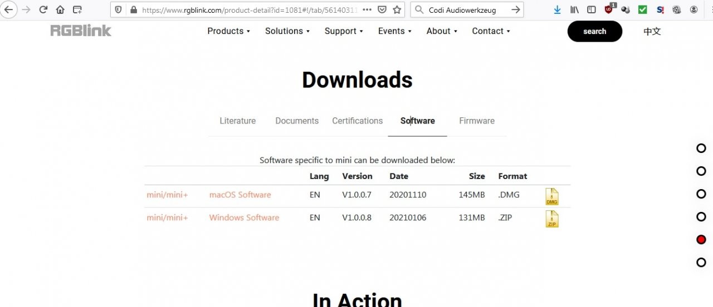The width and height of the screenshot is (713, 307).
Task: Bookmark this page with the star
Action: point(397,9)
